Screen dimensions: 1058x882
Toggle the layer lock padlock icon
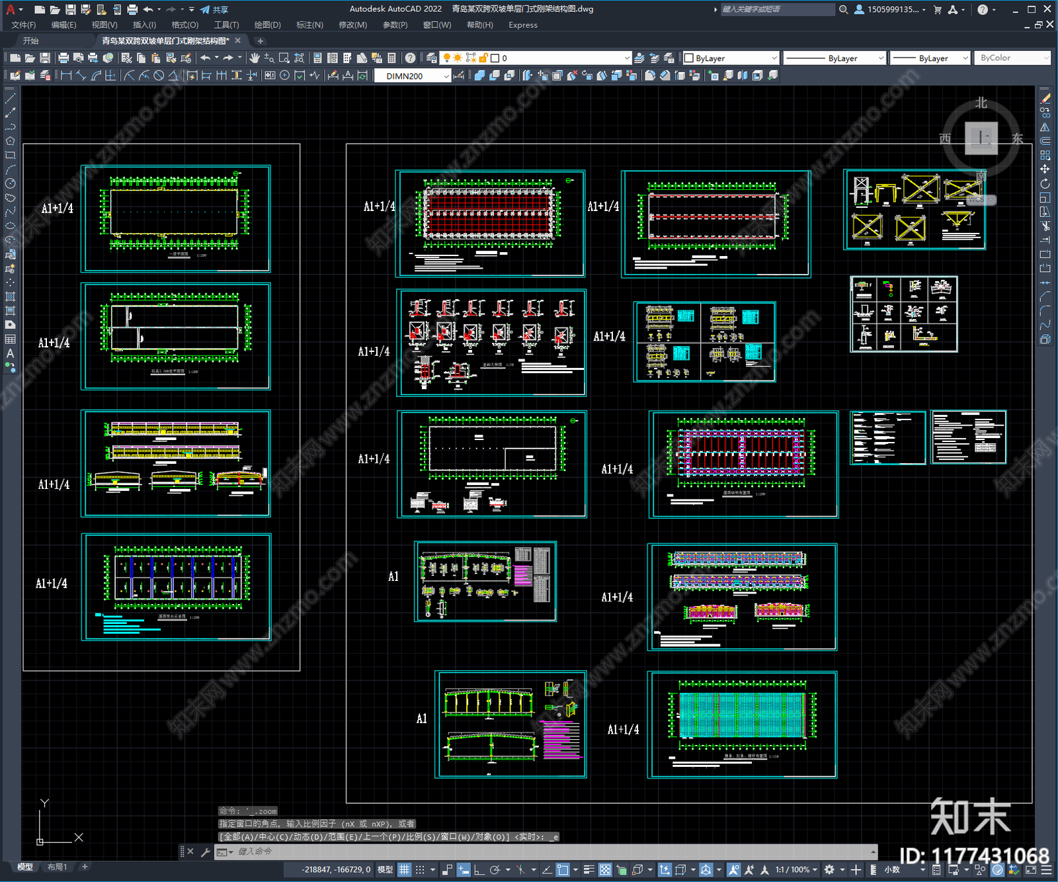point(483,58)
